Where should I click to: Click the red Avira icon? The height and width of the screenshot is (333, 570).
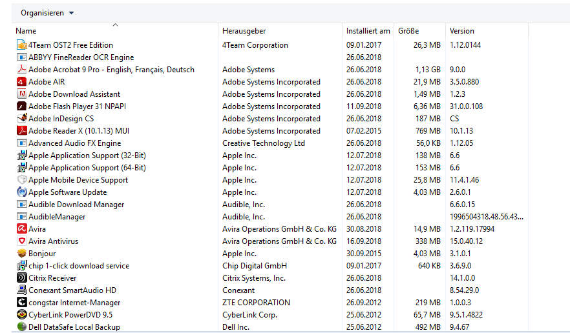point(22,229)
